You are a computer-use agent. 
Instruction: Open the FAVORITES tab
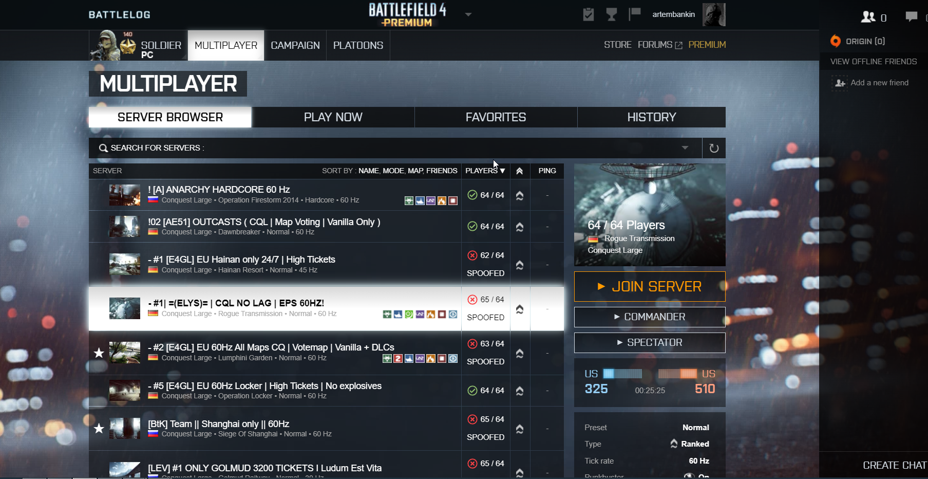click(x=496, y=117)
